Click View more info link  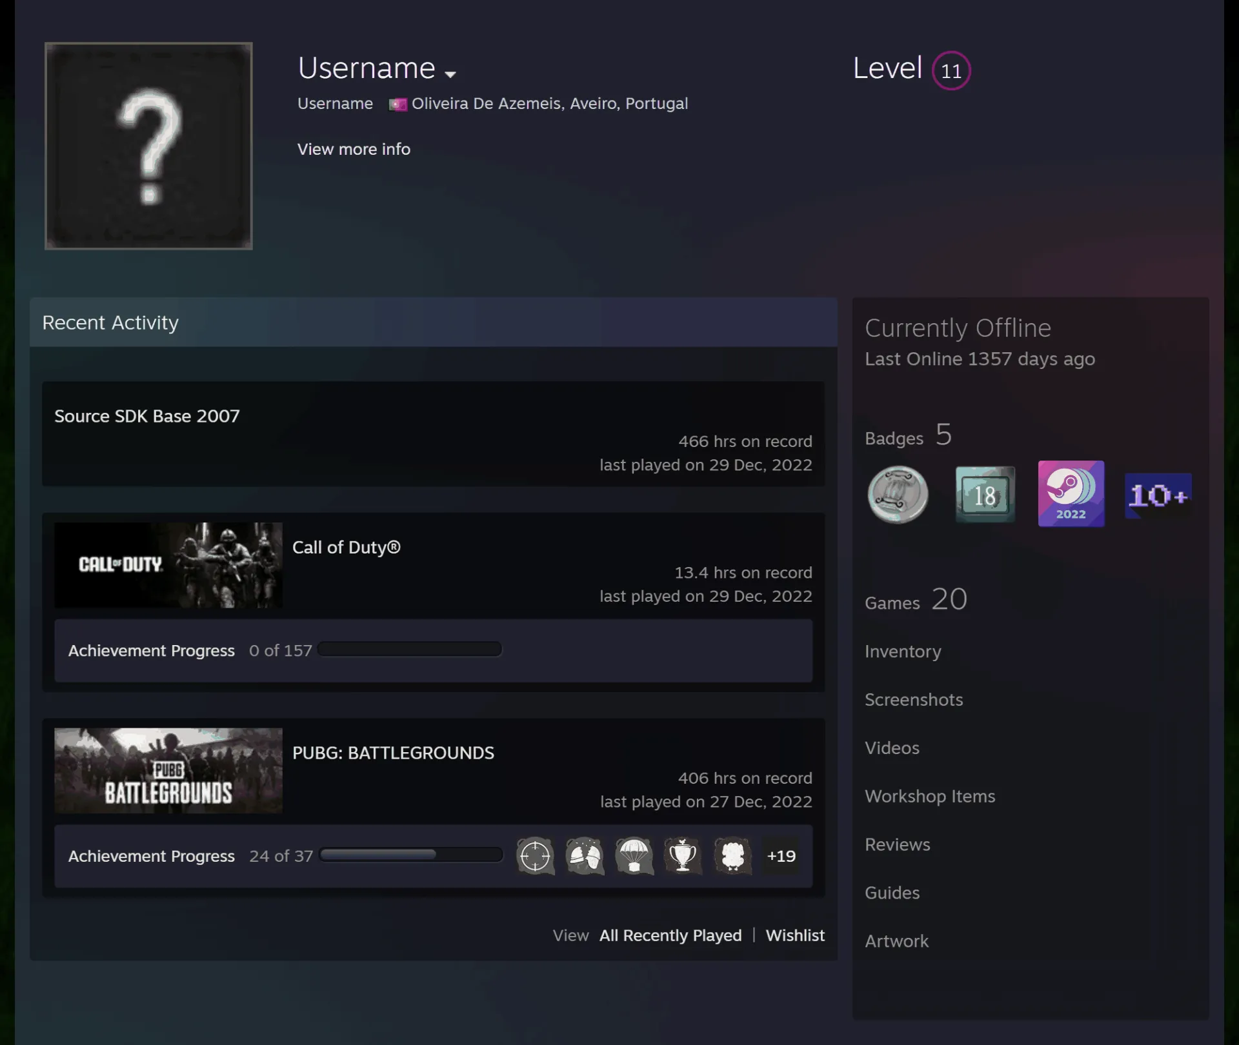coord(354,149)
